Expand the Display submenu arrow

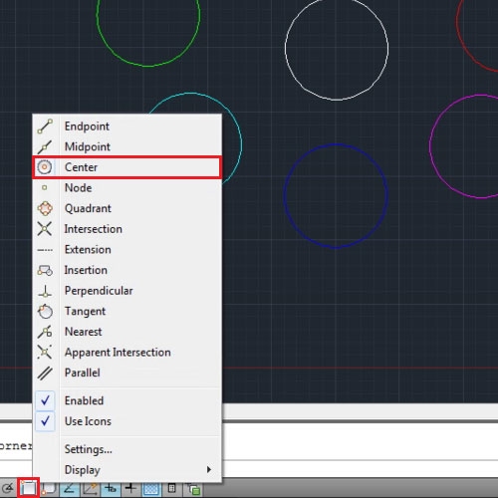(209, 469)
